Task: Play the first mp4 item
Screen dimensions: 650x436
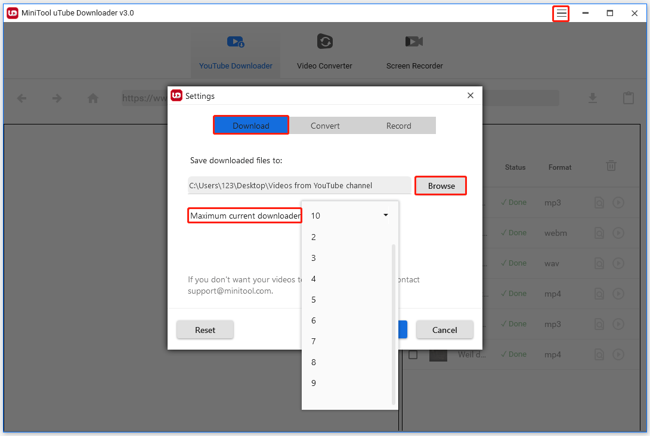Action: 618,294
